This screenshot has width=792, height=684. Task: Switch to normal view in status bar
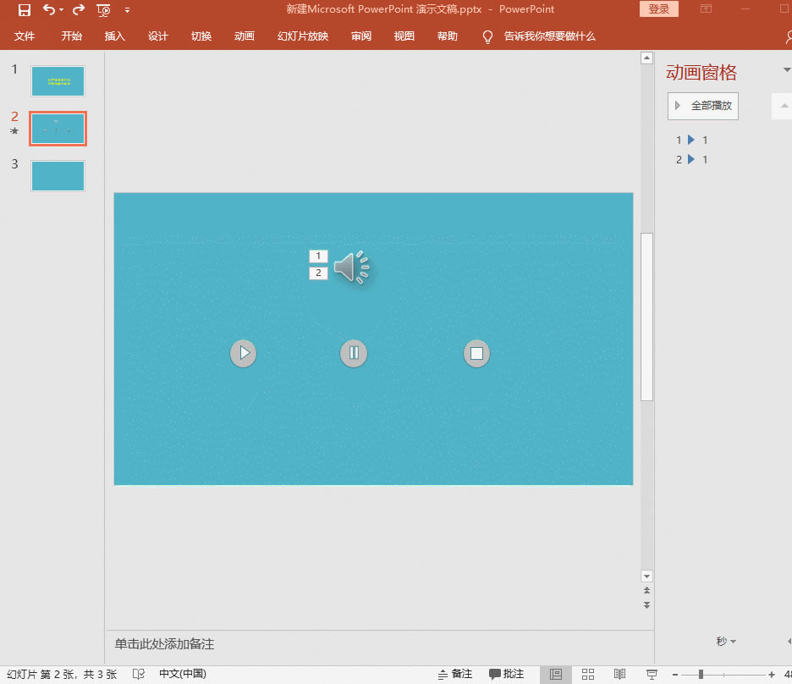(x=556, y=674)
